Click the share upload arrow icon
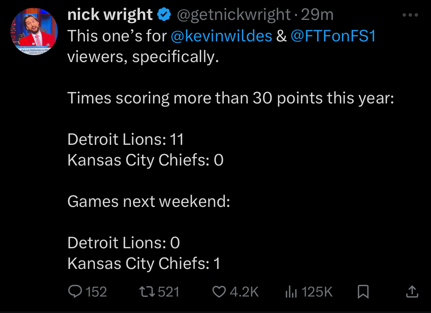This screenshot has width=431, height=313. pos(412,292)
